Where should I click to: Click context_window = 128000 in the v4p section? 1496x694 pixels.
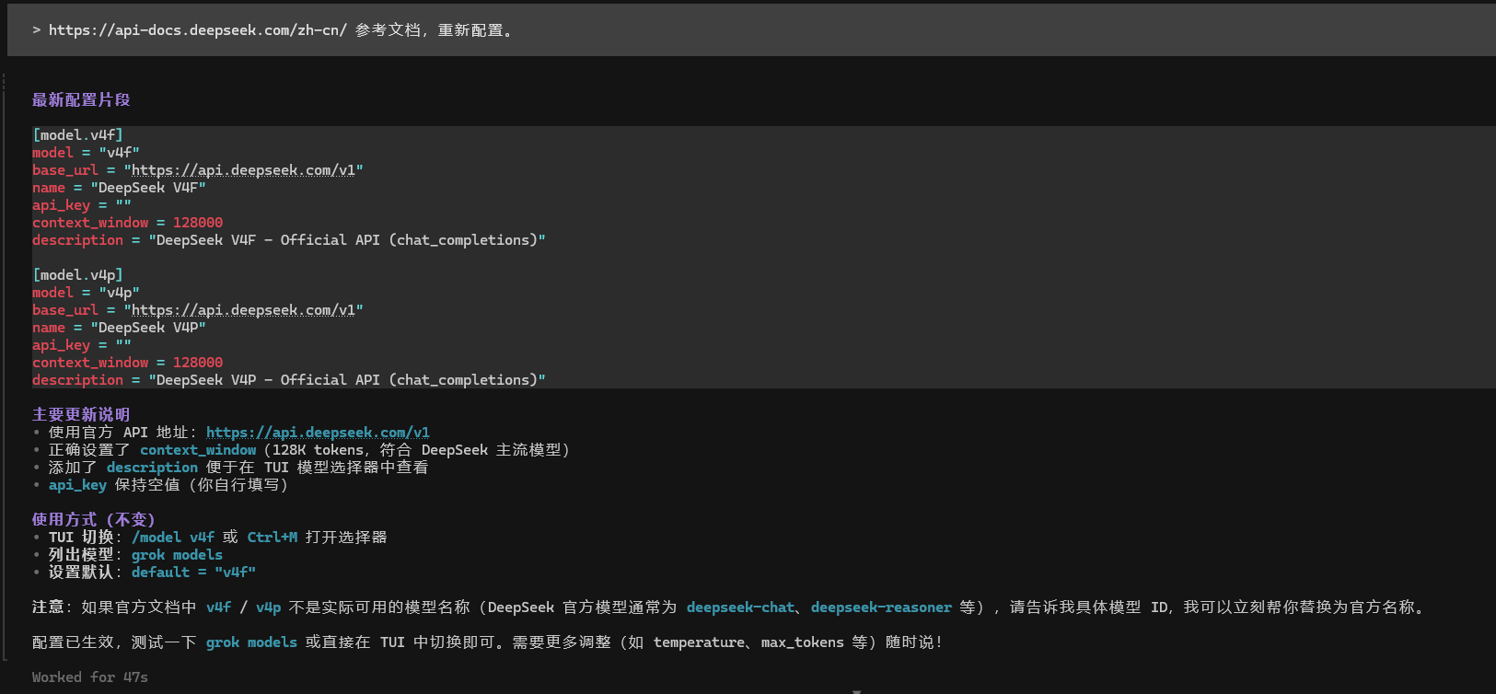(127, 363)
